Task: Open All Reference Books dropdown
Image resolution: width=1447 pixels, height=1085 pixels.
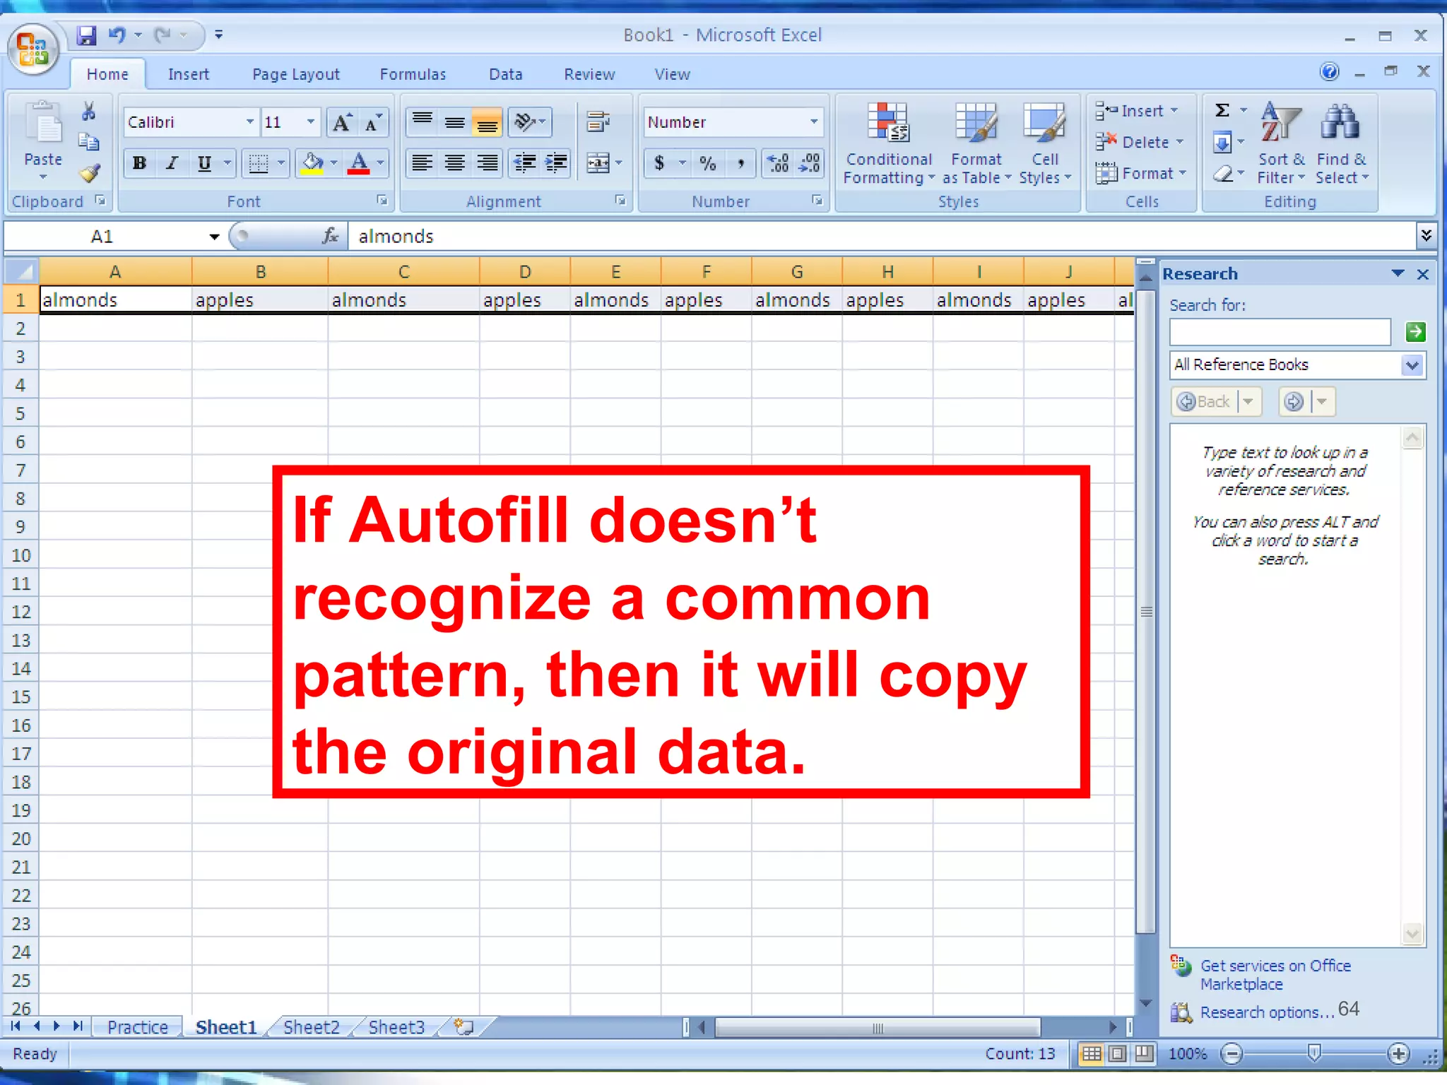Action: point(1412,365)
